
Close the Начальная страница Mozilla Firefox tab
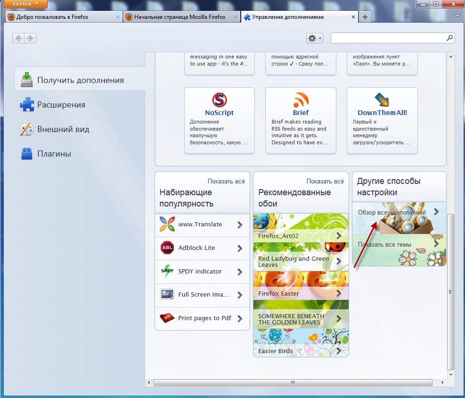236,17
